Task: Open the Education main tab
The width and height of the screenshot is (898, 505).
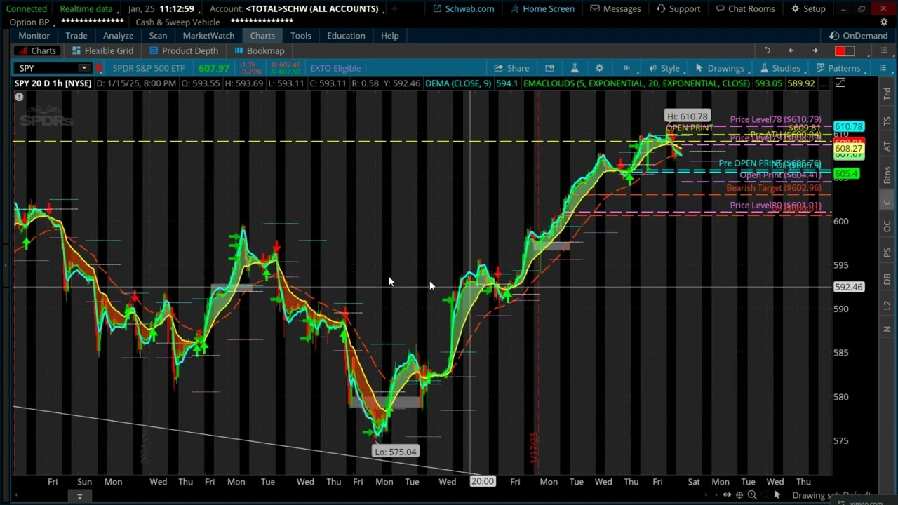Action: pyautogui.click(x=346, y=36)
